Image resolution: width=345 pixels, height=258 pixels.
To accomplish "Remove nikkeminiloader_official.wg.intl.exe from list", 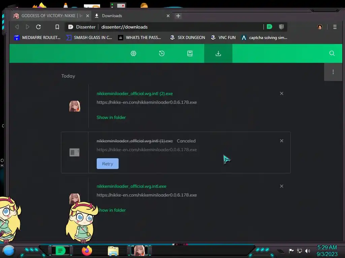I will 282,186.
